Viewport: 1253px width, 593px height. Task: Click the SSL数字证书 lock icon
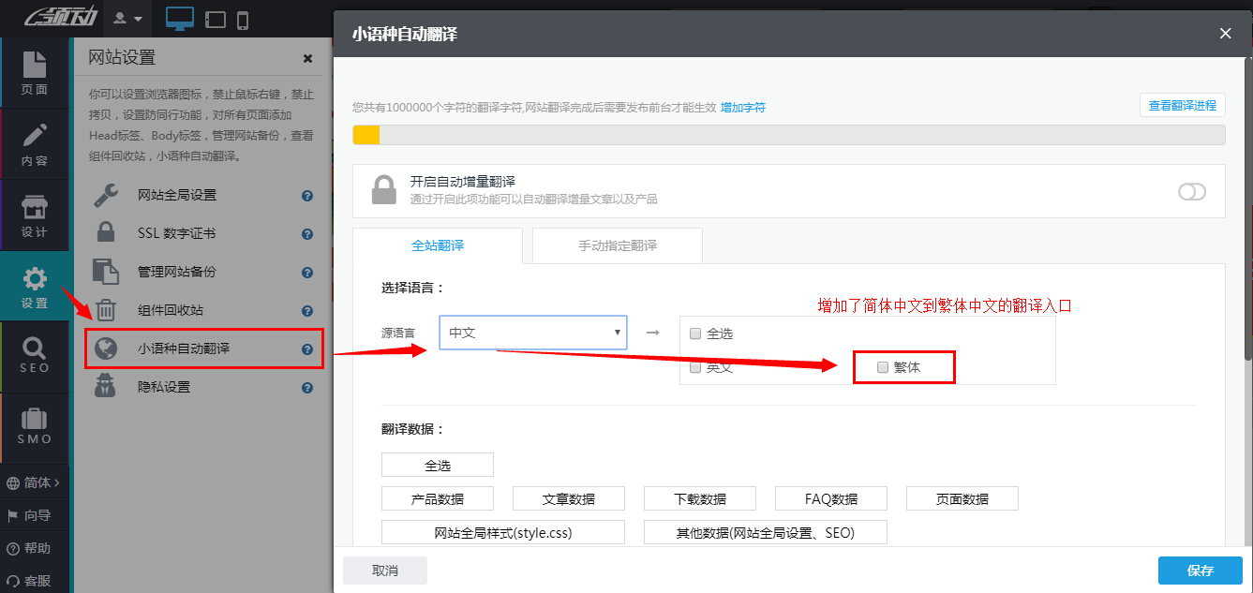[x=106, y=233]
